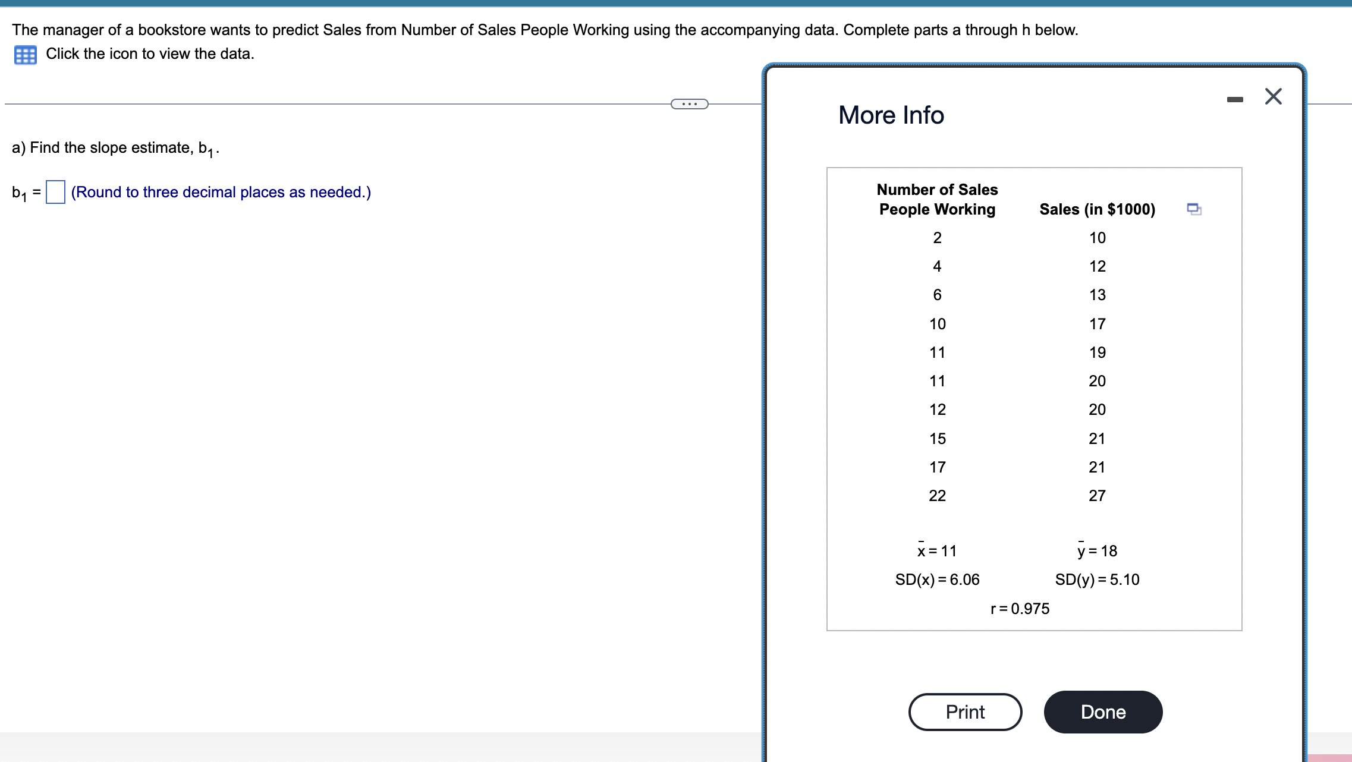Click the rounding hint text next to b1
Viewport: 1352px width, 762px height.
pos(221,192)
